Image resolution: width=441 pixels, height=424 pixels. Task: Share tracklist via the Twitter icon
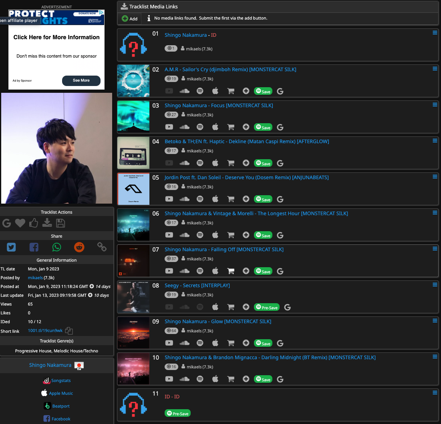coord(11,247)
